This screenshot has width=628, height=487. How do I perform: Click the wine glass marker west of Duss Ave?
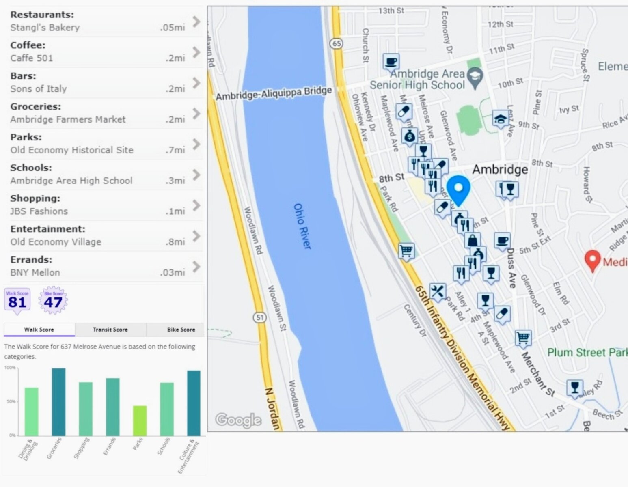point(491,273)
